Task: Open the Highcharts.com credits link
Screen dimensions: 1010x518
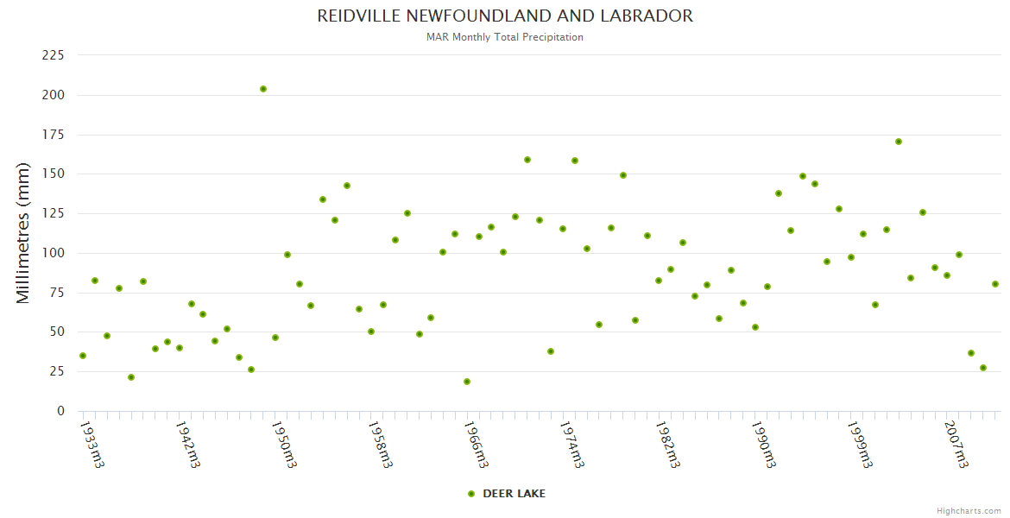Action: [969, 511]
